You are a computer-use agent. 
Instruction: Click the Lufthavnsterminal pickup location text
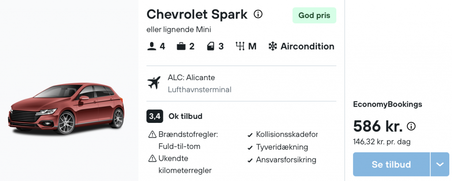click(200, 90)
